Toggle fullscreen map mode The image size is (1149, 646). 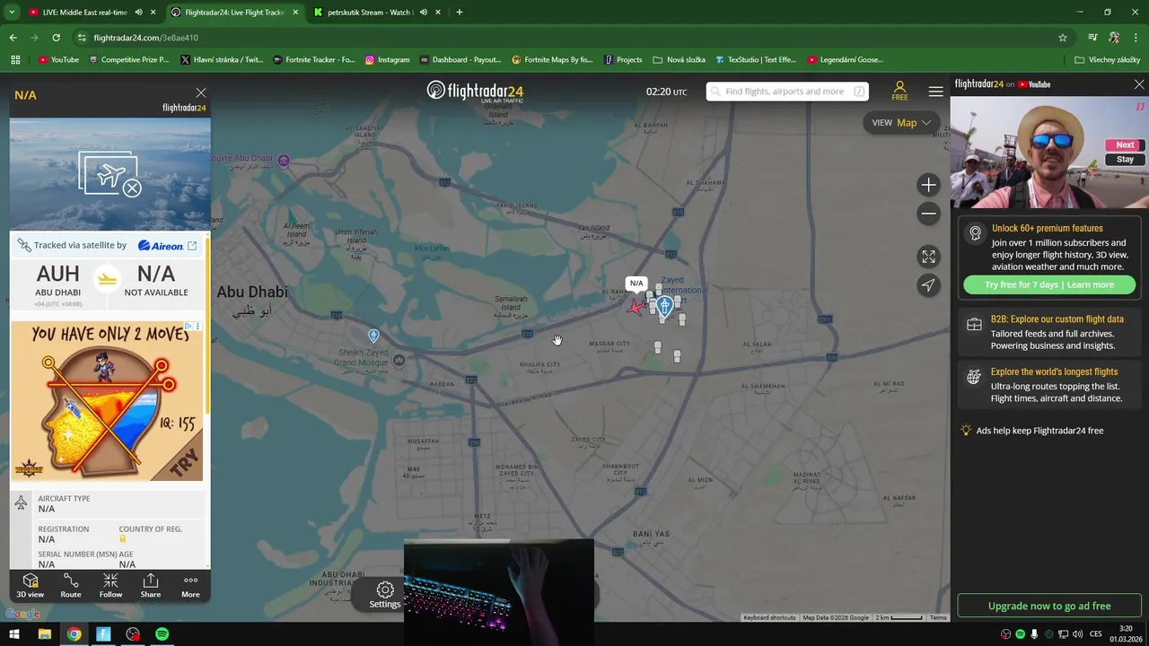pos(928,257)
